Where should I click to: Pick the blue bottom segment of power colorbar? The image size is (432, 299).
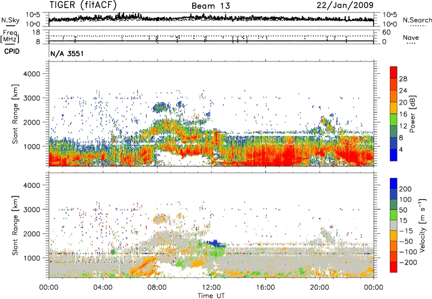394,155
